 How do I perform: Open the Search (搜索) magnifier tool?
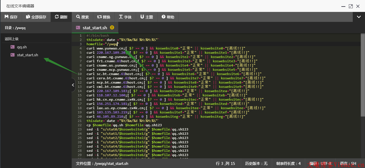coord(82,17)
